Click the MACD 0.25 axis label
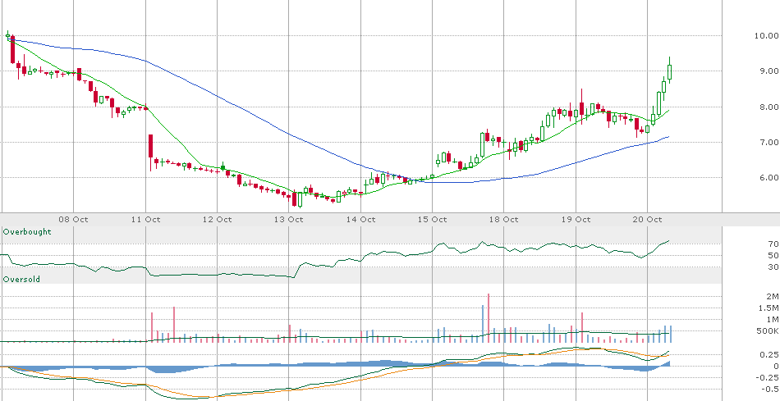The height and width of the screenshot is (401, 780). point(769,355)
